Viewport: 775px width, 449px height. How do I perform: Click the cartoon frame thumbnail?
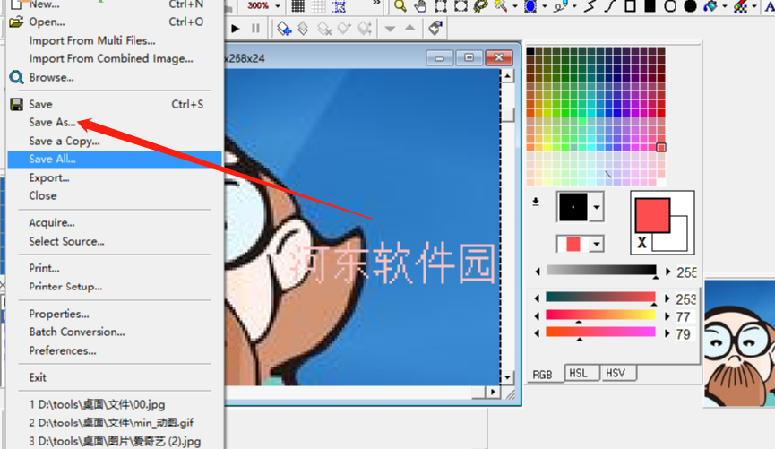coord(739,343)
